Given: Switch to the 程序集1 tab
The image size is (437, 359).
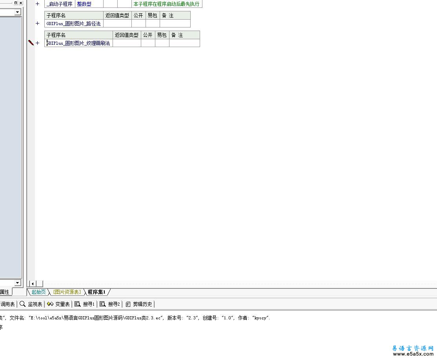Looking at the screenshot, I should point(97,292).
